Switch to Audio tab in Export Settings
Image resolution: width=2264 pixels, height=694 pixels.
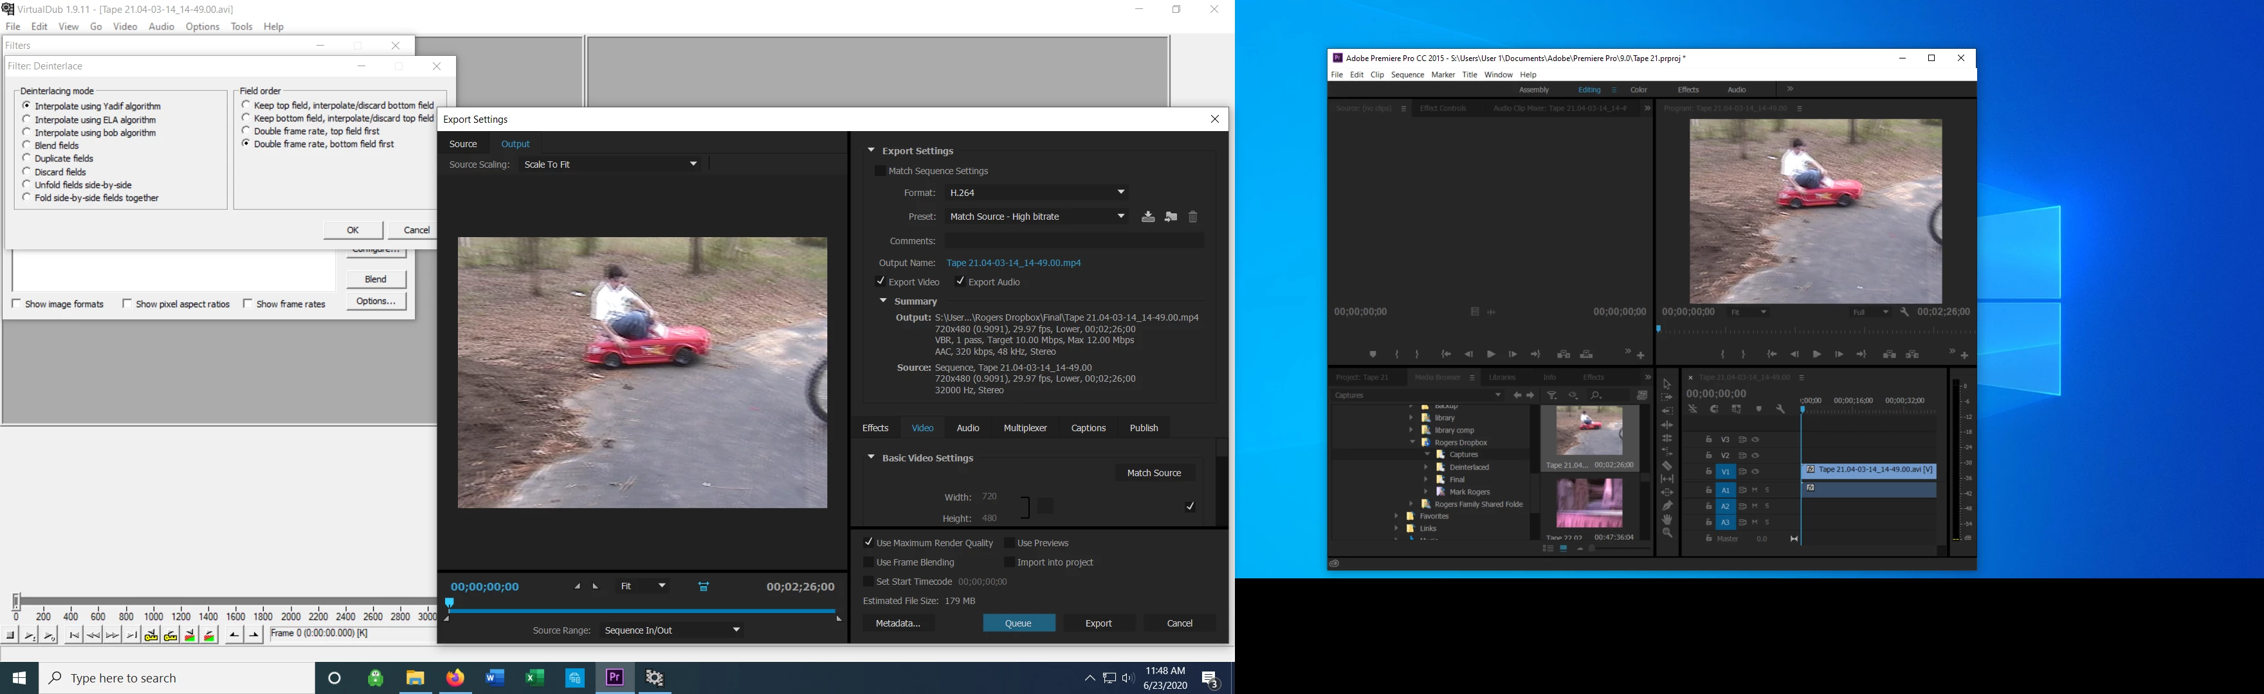tap(967, 428)
